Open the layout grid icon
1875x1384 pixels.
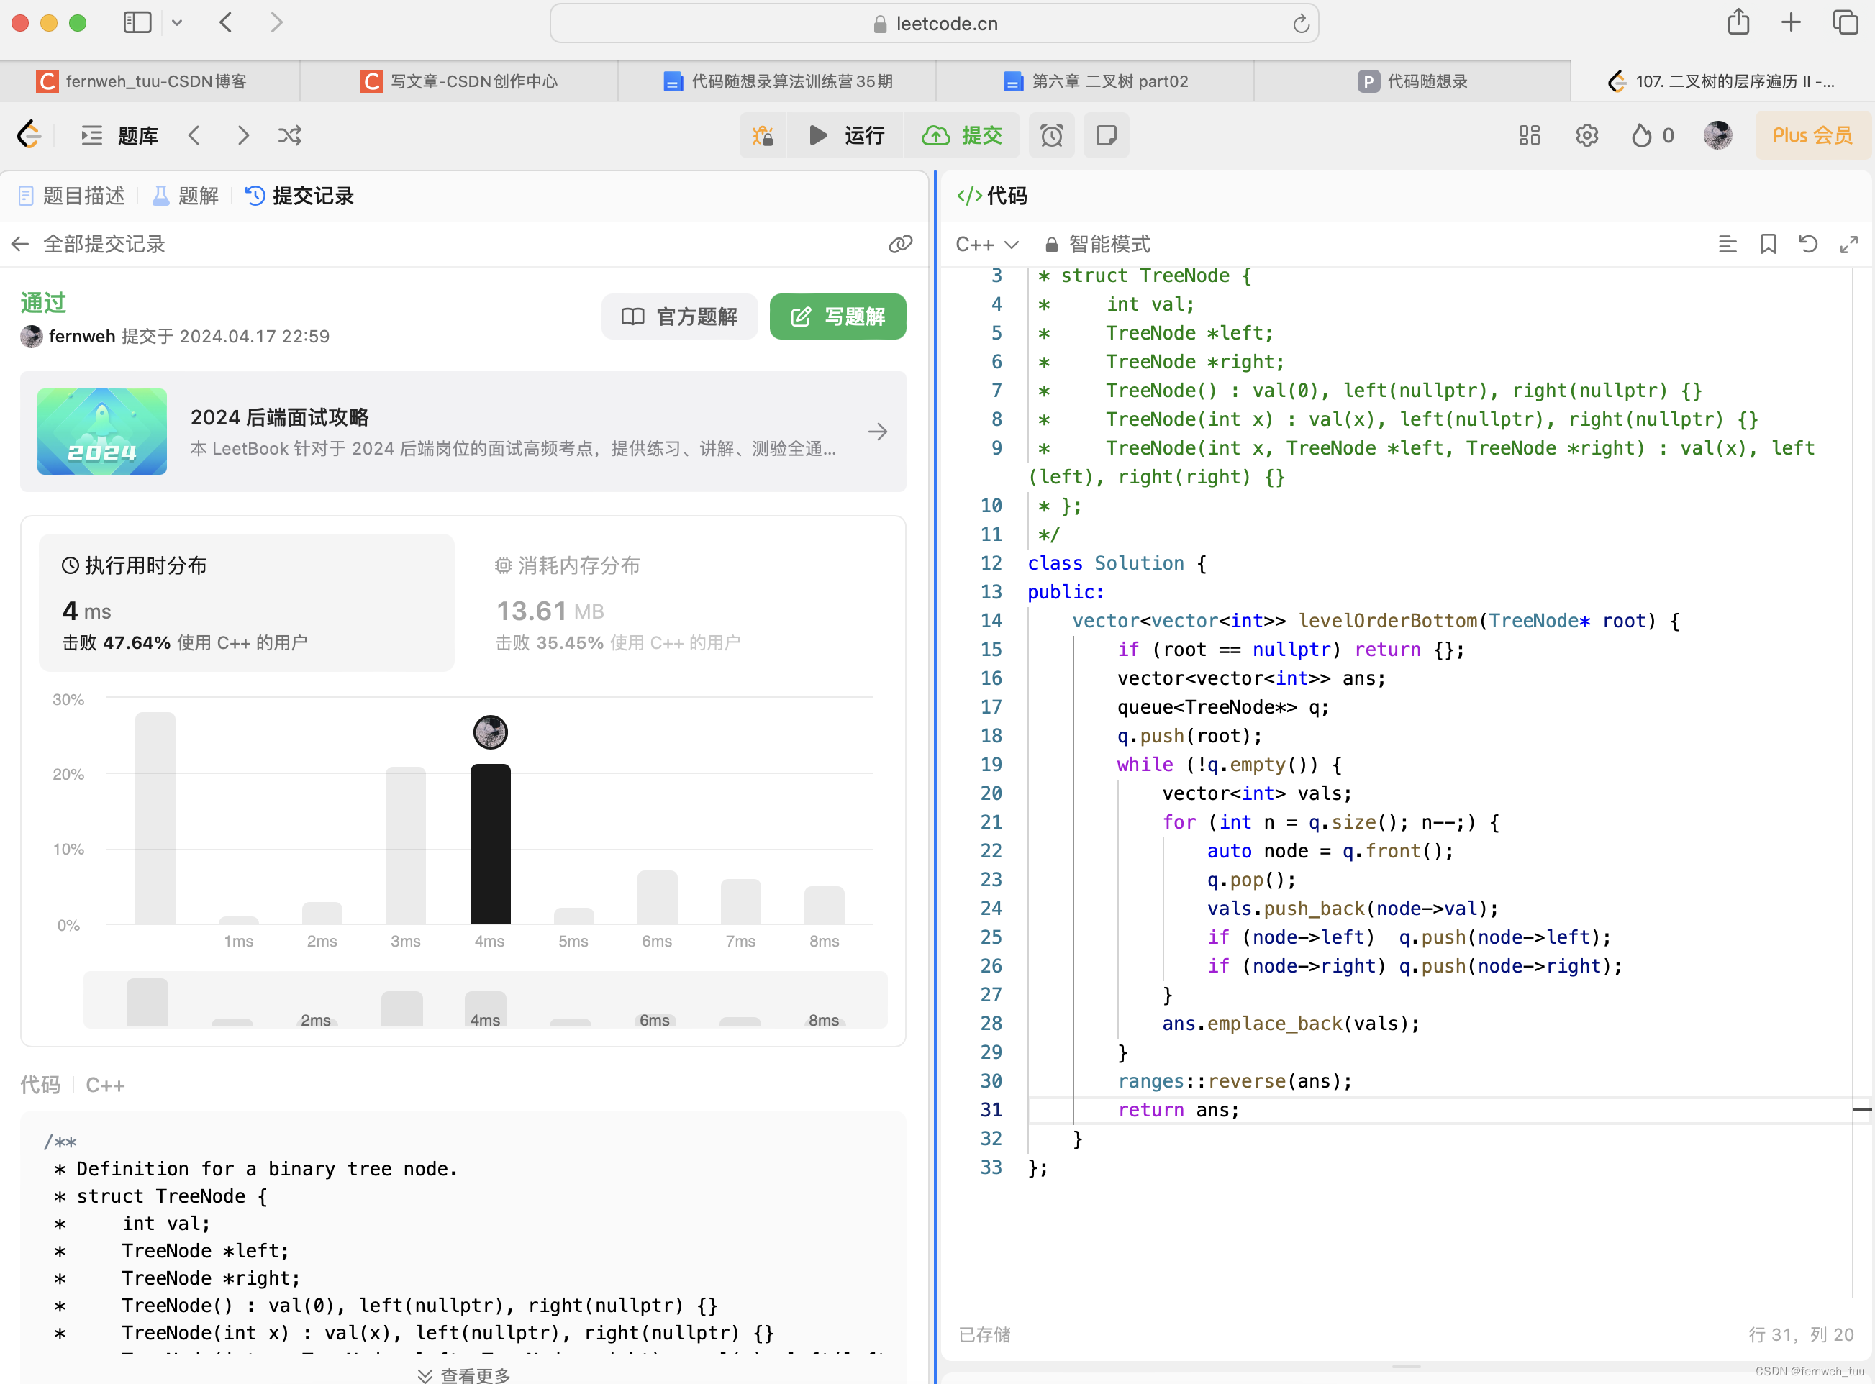click(x=1529, y=135)
